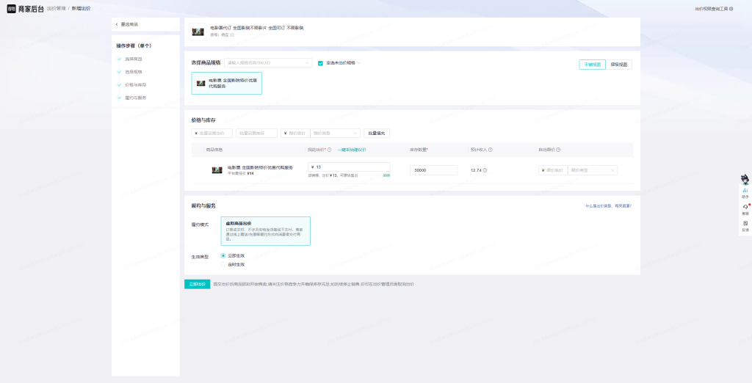
Task: Click the info icon beside 12.74
Action: 485,170
